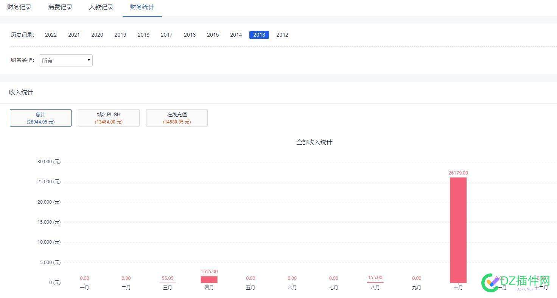The height and width of the screenshot is (298, 557).
Task: Click the 七月 axis label
Action: [x=333, y=288]
